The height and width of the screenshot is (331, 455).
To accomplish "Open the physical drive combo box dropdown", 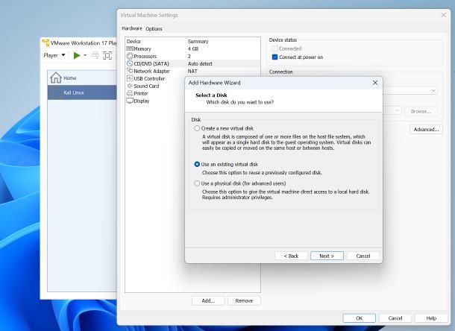I will tap(433, 91).
